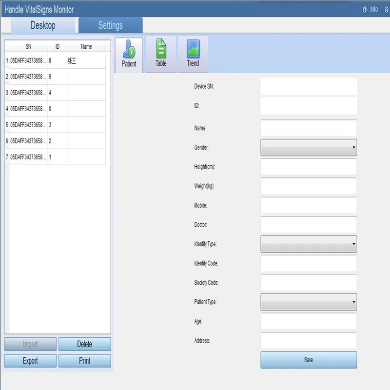Click the help question mark icon
This screenshot has height=390, width=390.
click(x=387, y=9)
